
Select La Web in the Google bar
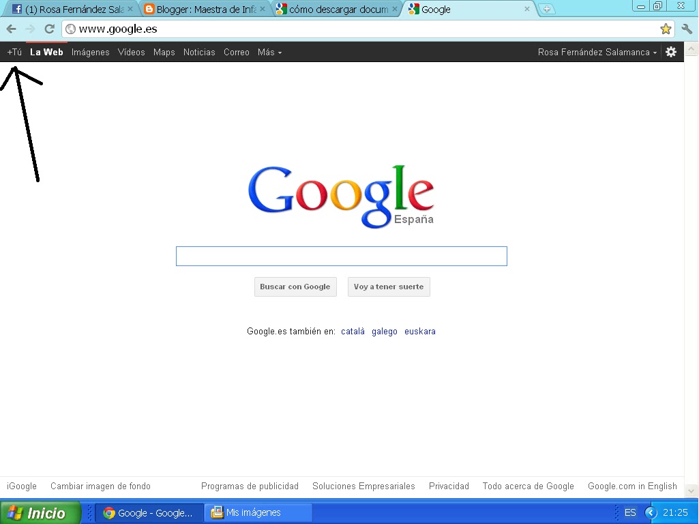pos(46,52)
